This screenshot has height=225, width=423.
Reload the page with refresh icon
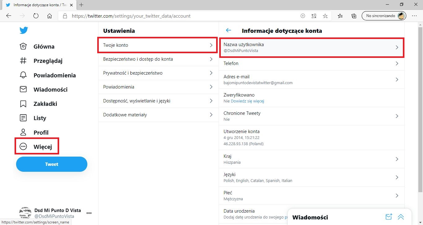[x=36, y=16]
